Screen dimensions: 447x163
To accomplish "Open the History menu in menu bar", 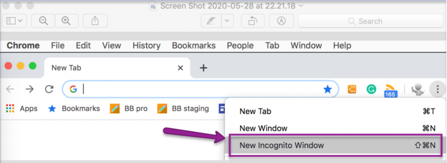I will coord(147,45).
